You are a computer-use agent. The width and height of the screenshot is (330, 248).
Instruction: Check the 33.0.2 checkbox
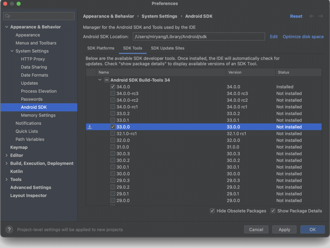(113, 114)
